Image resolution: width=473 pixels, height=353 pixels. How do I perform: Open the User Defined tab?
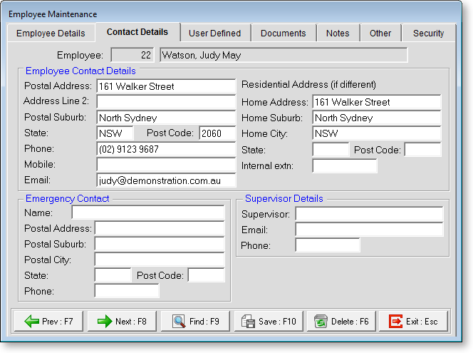coord(214,33)
